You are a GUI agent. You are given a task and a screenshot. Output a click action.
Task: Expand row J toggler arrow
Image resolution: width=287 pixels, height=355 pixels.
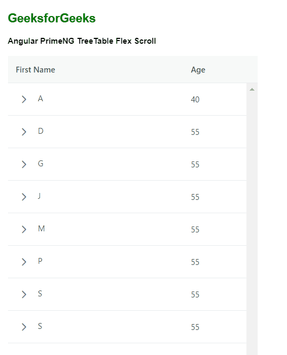[24, 197]
